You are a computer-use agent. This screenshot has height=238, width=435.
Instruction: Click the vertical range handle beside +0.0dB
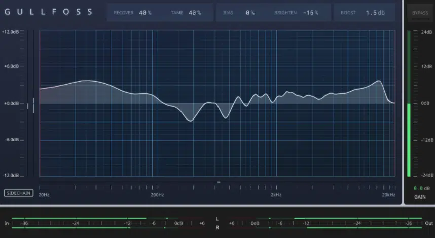(33, 105)
